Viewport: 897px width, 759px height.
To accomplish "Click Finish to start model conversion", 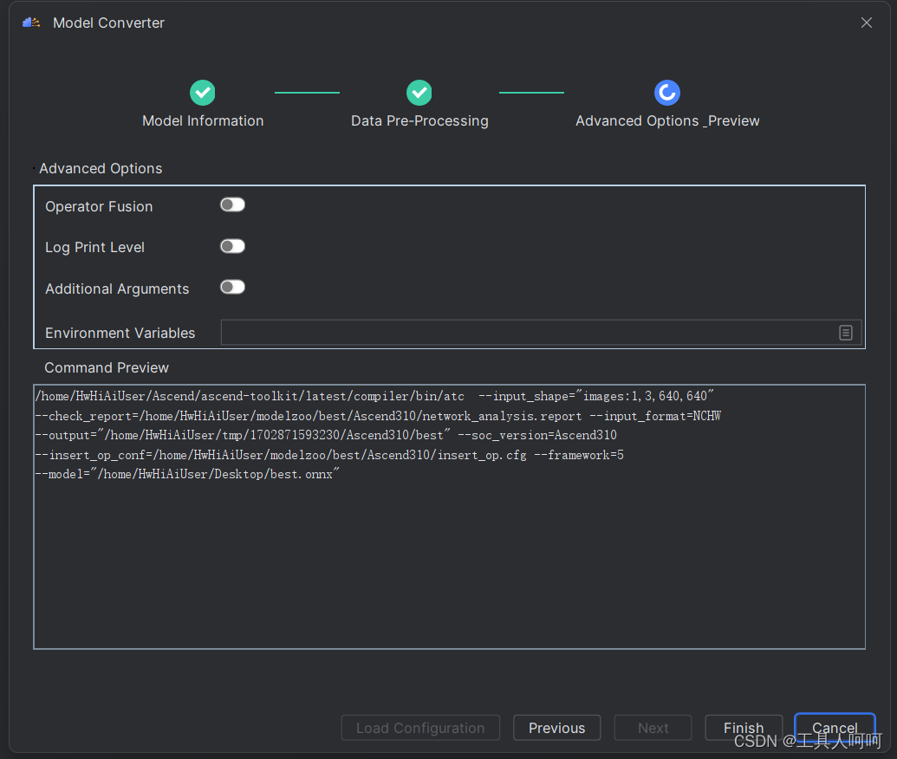I will click(x=744, y=728).
